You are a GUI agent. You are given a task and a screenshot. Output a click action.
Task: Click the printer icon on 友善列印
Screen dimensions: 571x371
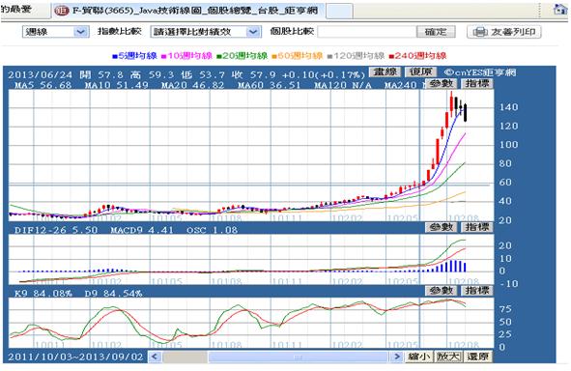point(479,32)
